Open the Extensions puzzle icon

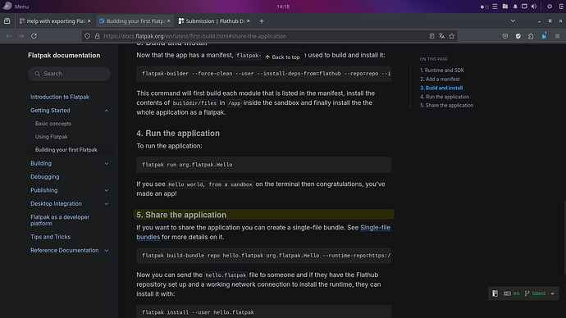(531, 36)
